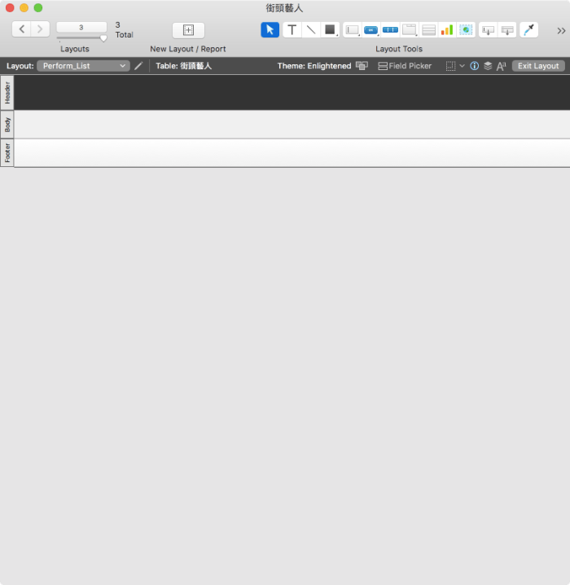Pick the Button Bar tool
Viewport: 570px width, 585px height.
pos(390,30)
